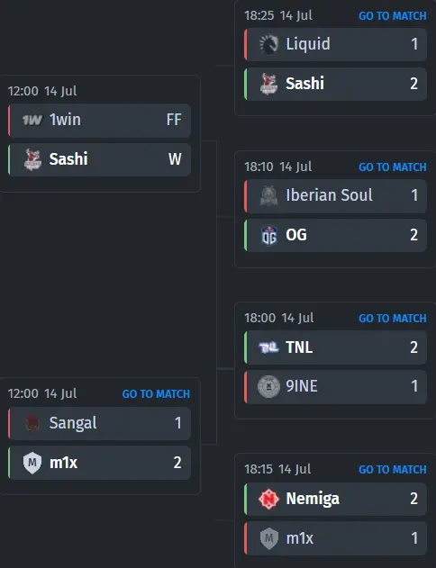This screenshot has height=568, width=436.
Task: Select Sashi row in the Liquid match
Action: (x=335, y=84)
